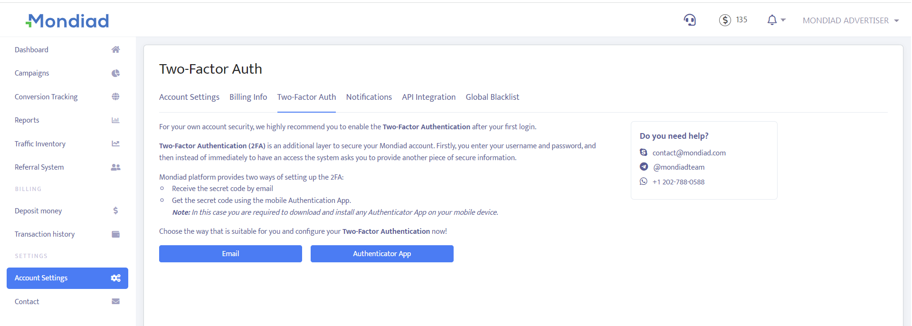
Task: Click the Email 2FA button
Action: (x=230, y=254)
